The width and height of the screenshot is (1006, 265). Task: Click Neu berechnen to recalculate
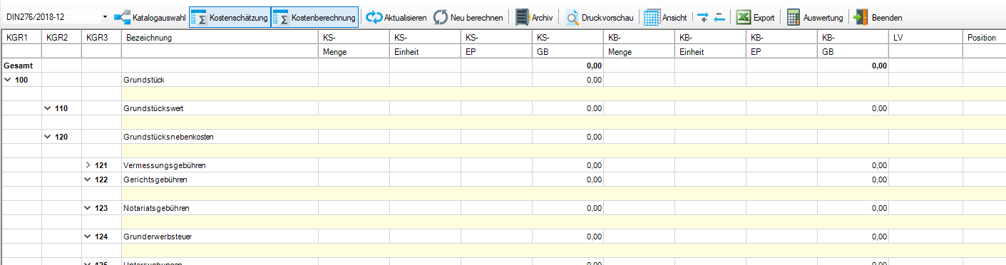point(468,17)
